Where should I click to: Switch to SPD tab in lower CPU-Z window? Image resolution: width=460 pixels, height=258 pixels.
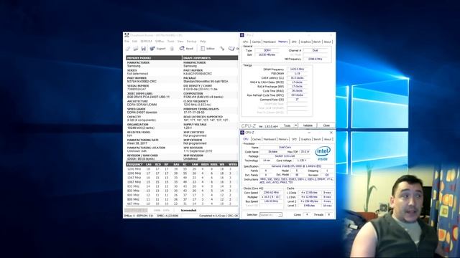pyautogui.click(x=294, y=139)
